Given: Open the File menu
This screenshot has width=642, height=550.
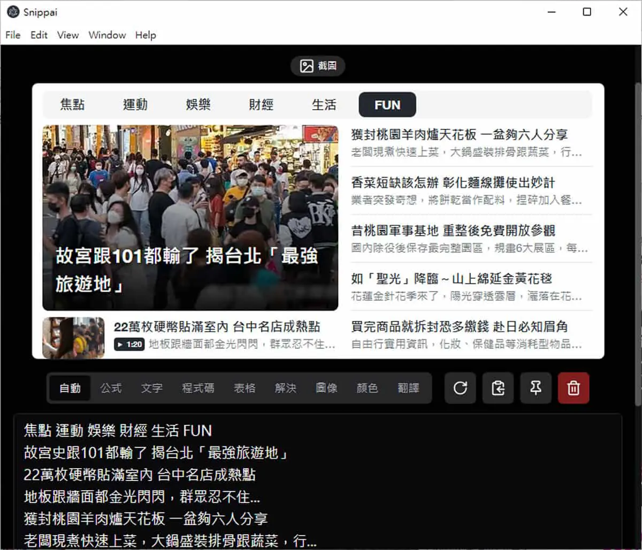Looking at the screenshot, I should (x=13, y=35).
